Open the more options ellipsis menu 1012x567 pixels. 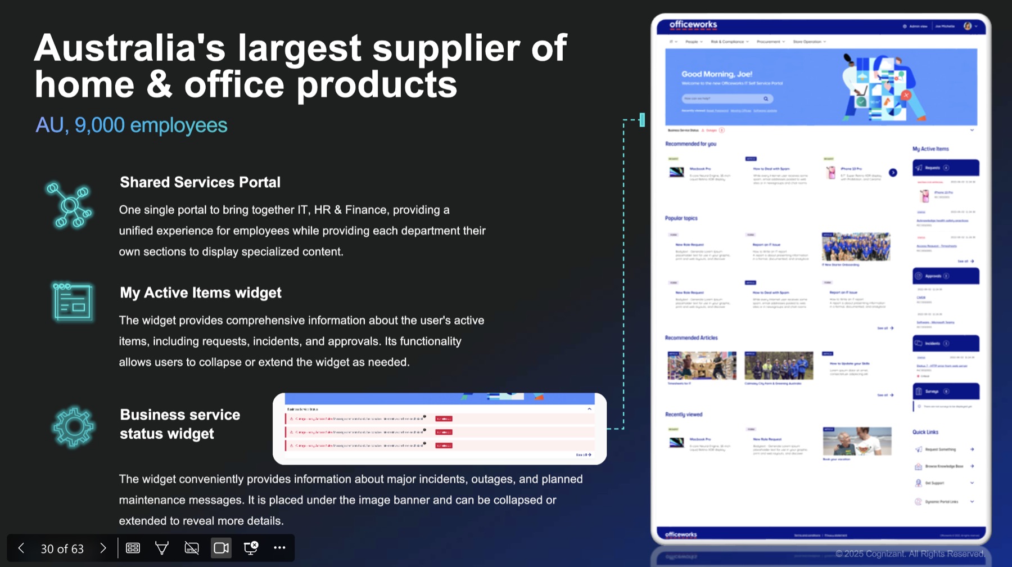tap(279, 548)
